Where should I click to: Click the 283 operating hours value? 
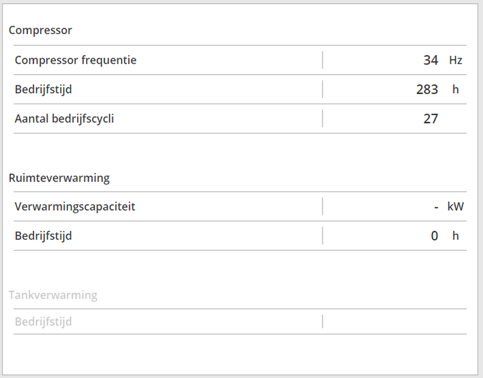pyautogui.click(x=427, y=90)
